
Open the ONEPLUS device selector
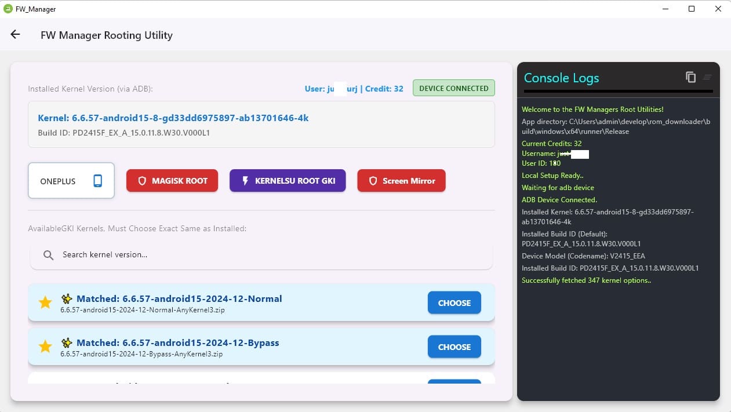71,181
